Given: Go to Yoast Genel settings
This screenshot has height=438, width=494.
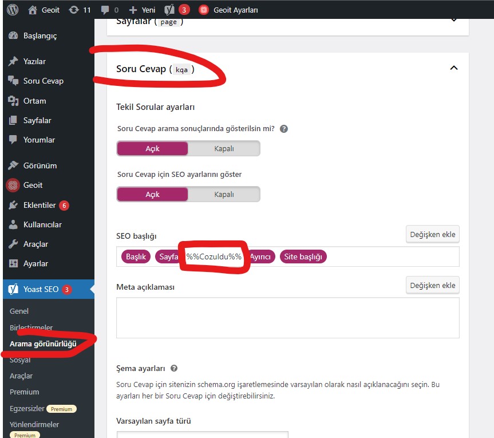Looking at the screenshot, I should (19, 311).
